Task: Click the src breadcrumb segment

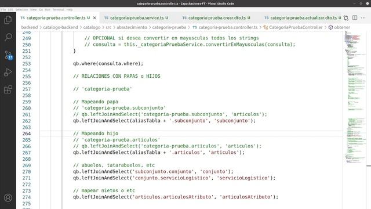Action: click(x=108, y=27)
